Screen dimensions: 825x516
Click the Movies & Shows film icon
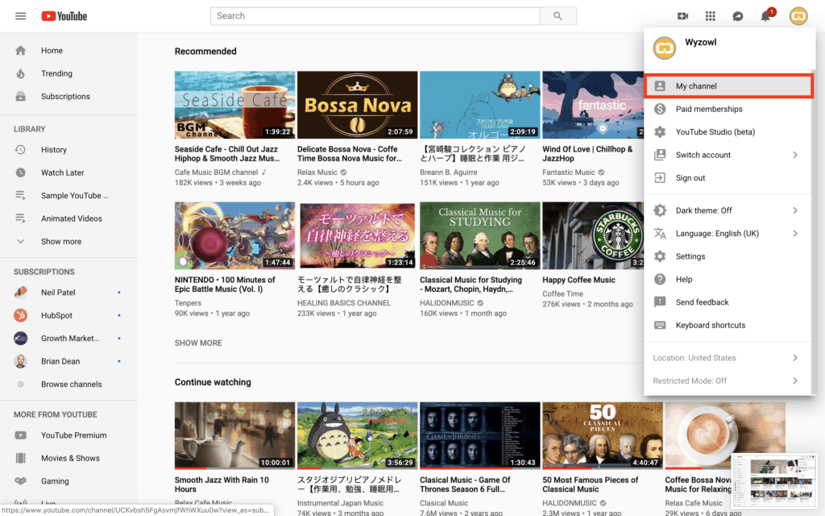pos(20,458)
